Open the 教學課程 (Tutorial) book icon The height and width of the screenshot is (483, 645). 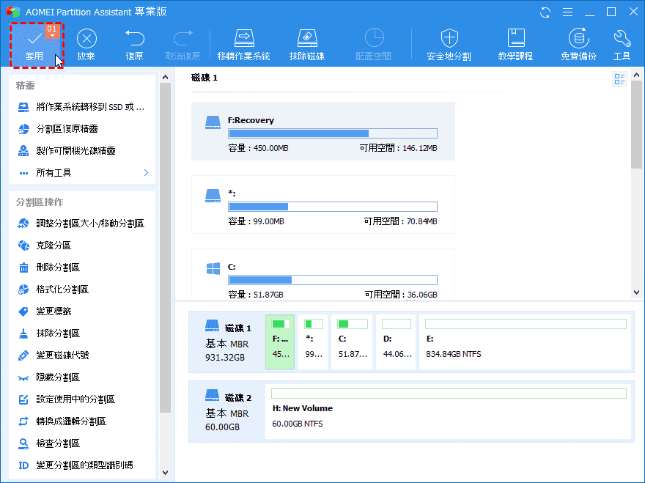coord(515,38)
